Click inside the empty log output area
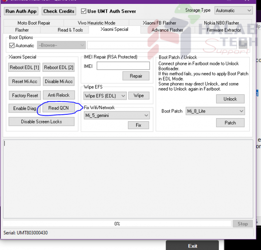Image resolution: width=261 pixels, height=250 pixels. click(x=128, y=179)
